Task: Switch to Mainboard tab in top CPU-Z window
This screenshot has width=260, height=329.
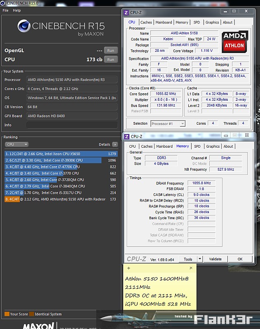Action: [164, 22]
